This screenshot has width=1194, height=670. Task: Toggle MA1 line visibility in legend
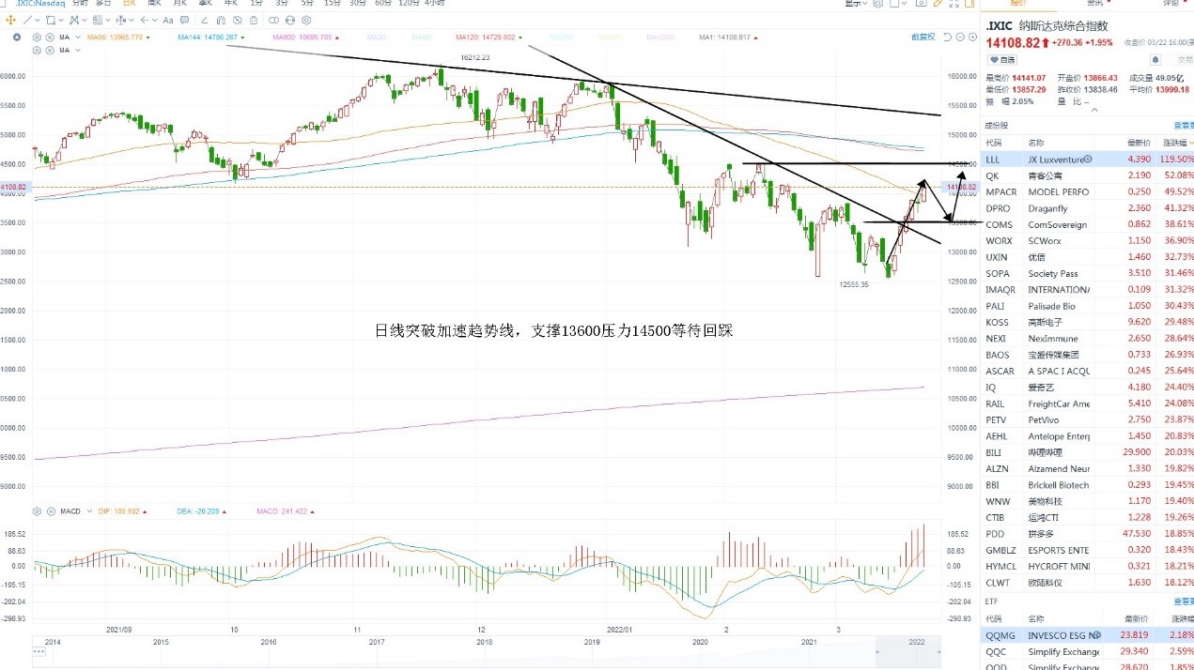point(728,38)
